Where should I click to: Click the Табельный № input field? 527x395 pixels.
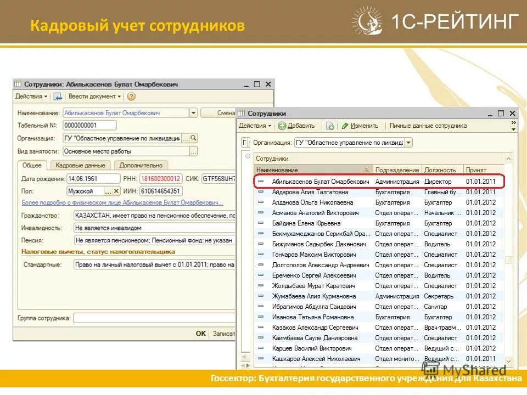(89, 125)
